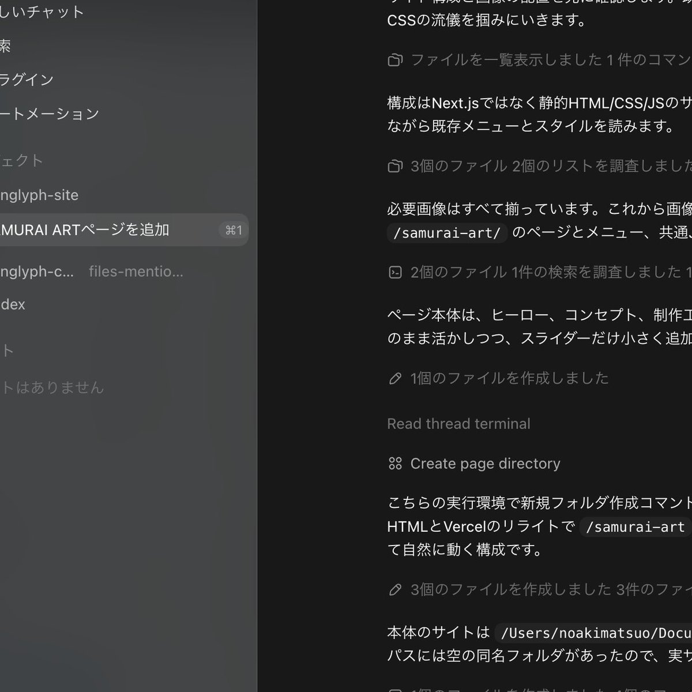Expand the 3個のファイル 2個のリストを調査 row

540,166
